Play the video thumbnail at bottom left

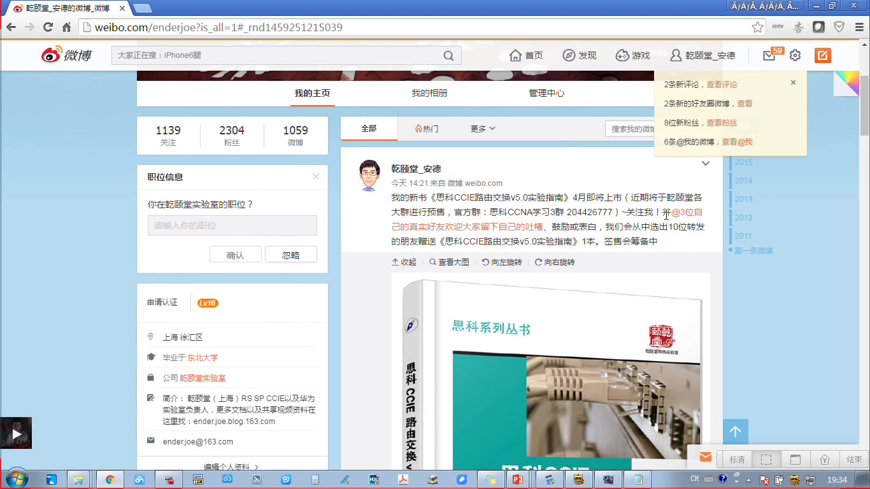[x=16, y=433]
